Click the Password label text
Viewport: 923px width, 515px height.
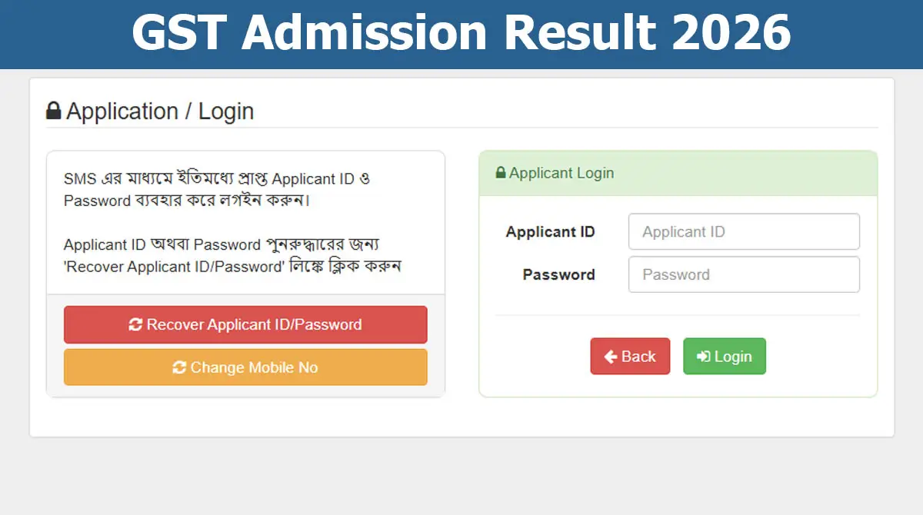point(561,274)
